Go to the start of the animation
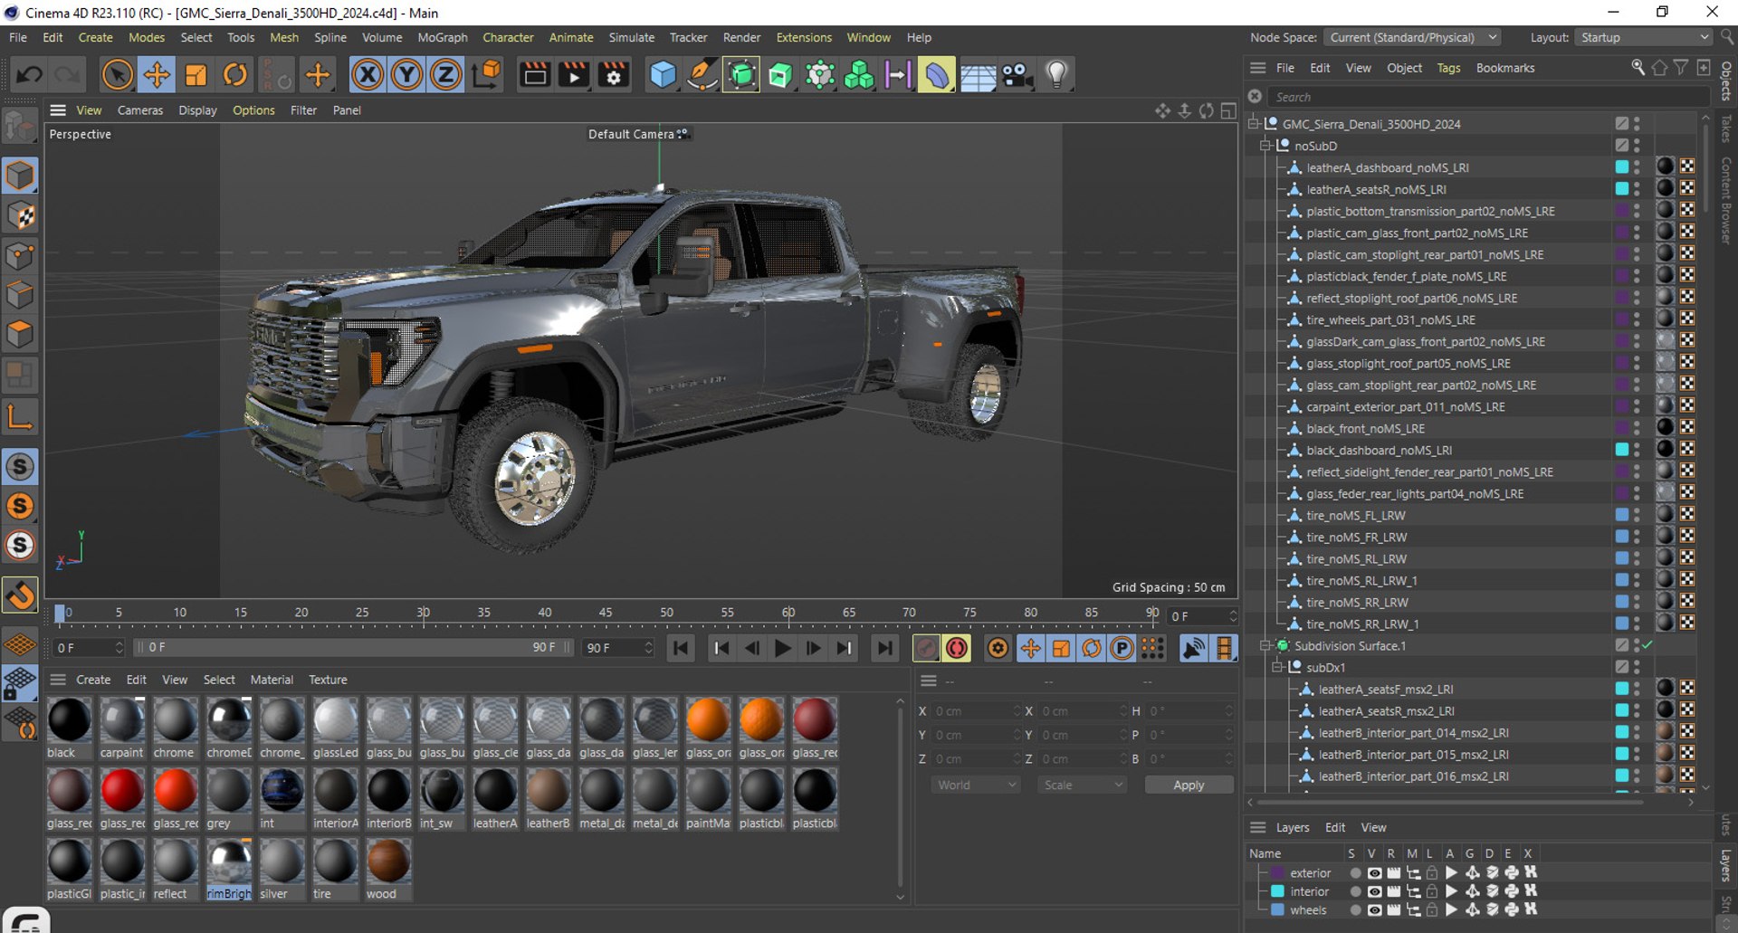Viewport: 1738px width, 933px height. (681, 648)
